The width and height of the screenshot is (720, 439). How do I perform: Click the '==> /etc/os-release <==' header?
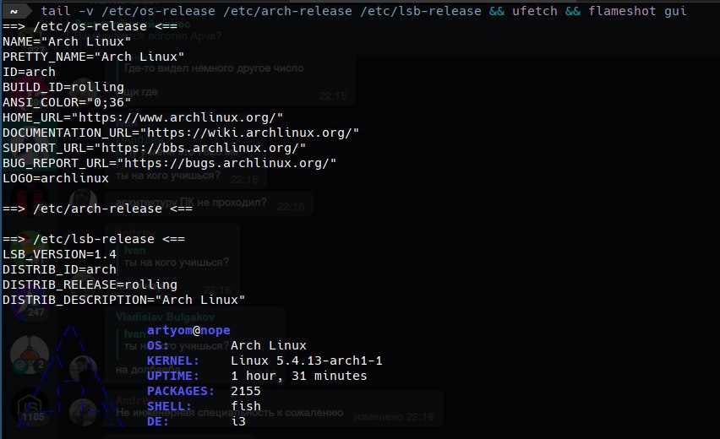click(x=90, y=26)
